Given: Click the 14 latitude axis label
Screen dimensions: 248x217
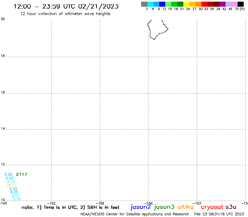Looking at the screenshot, I should [3, 129].
